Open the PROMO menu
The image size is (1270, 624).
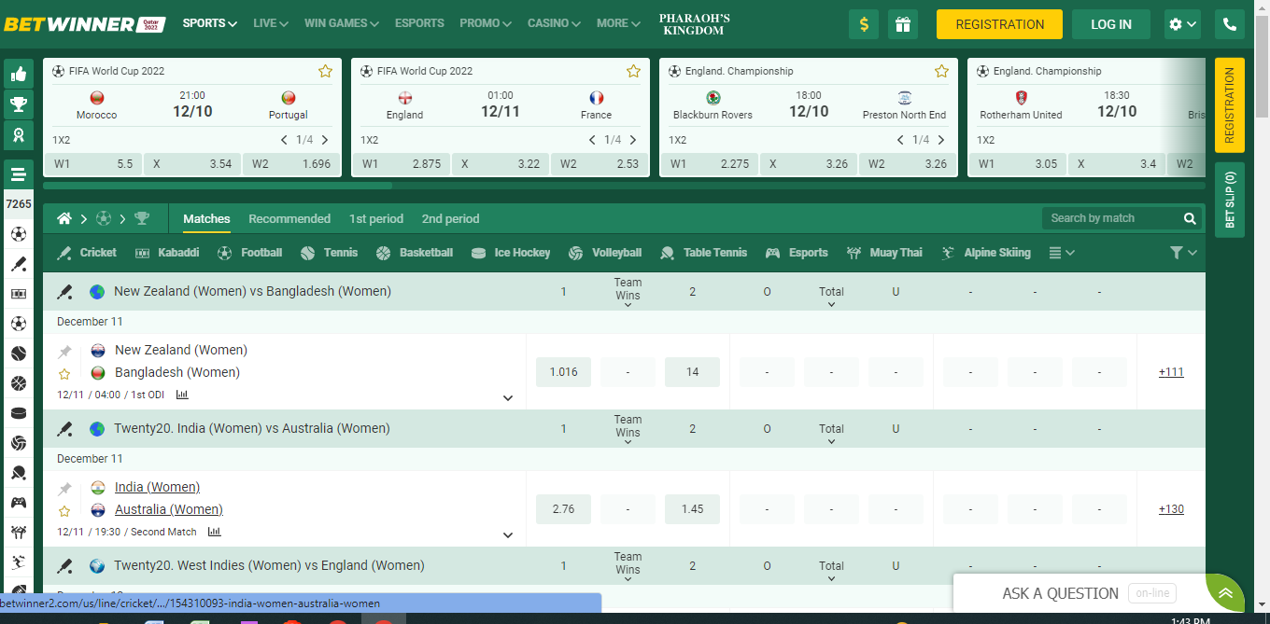click(x=486, y=23)
